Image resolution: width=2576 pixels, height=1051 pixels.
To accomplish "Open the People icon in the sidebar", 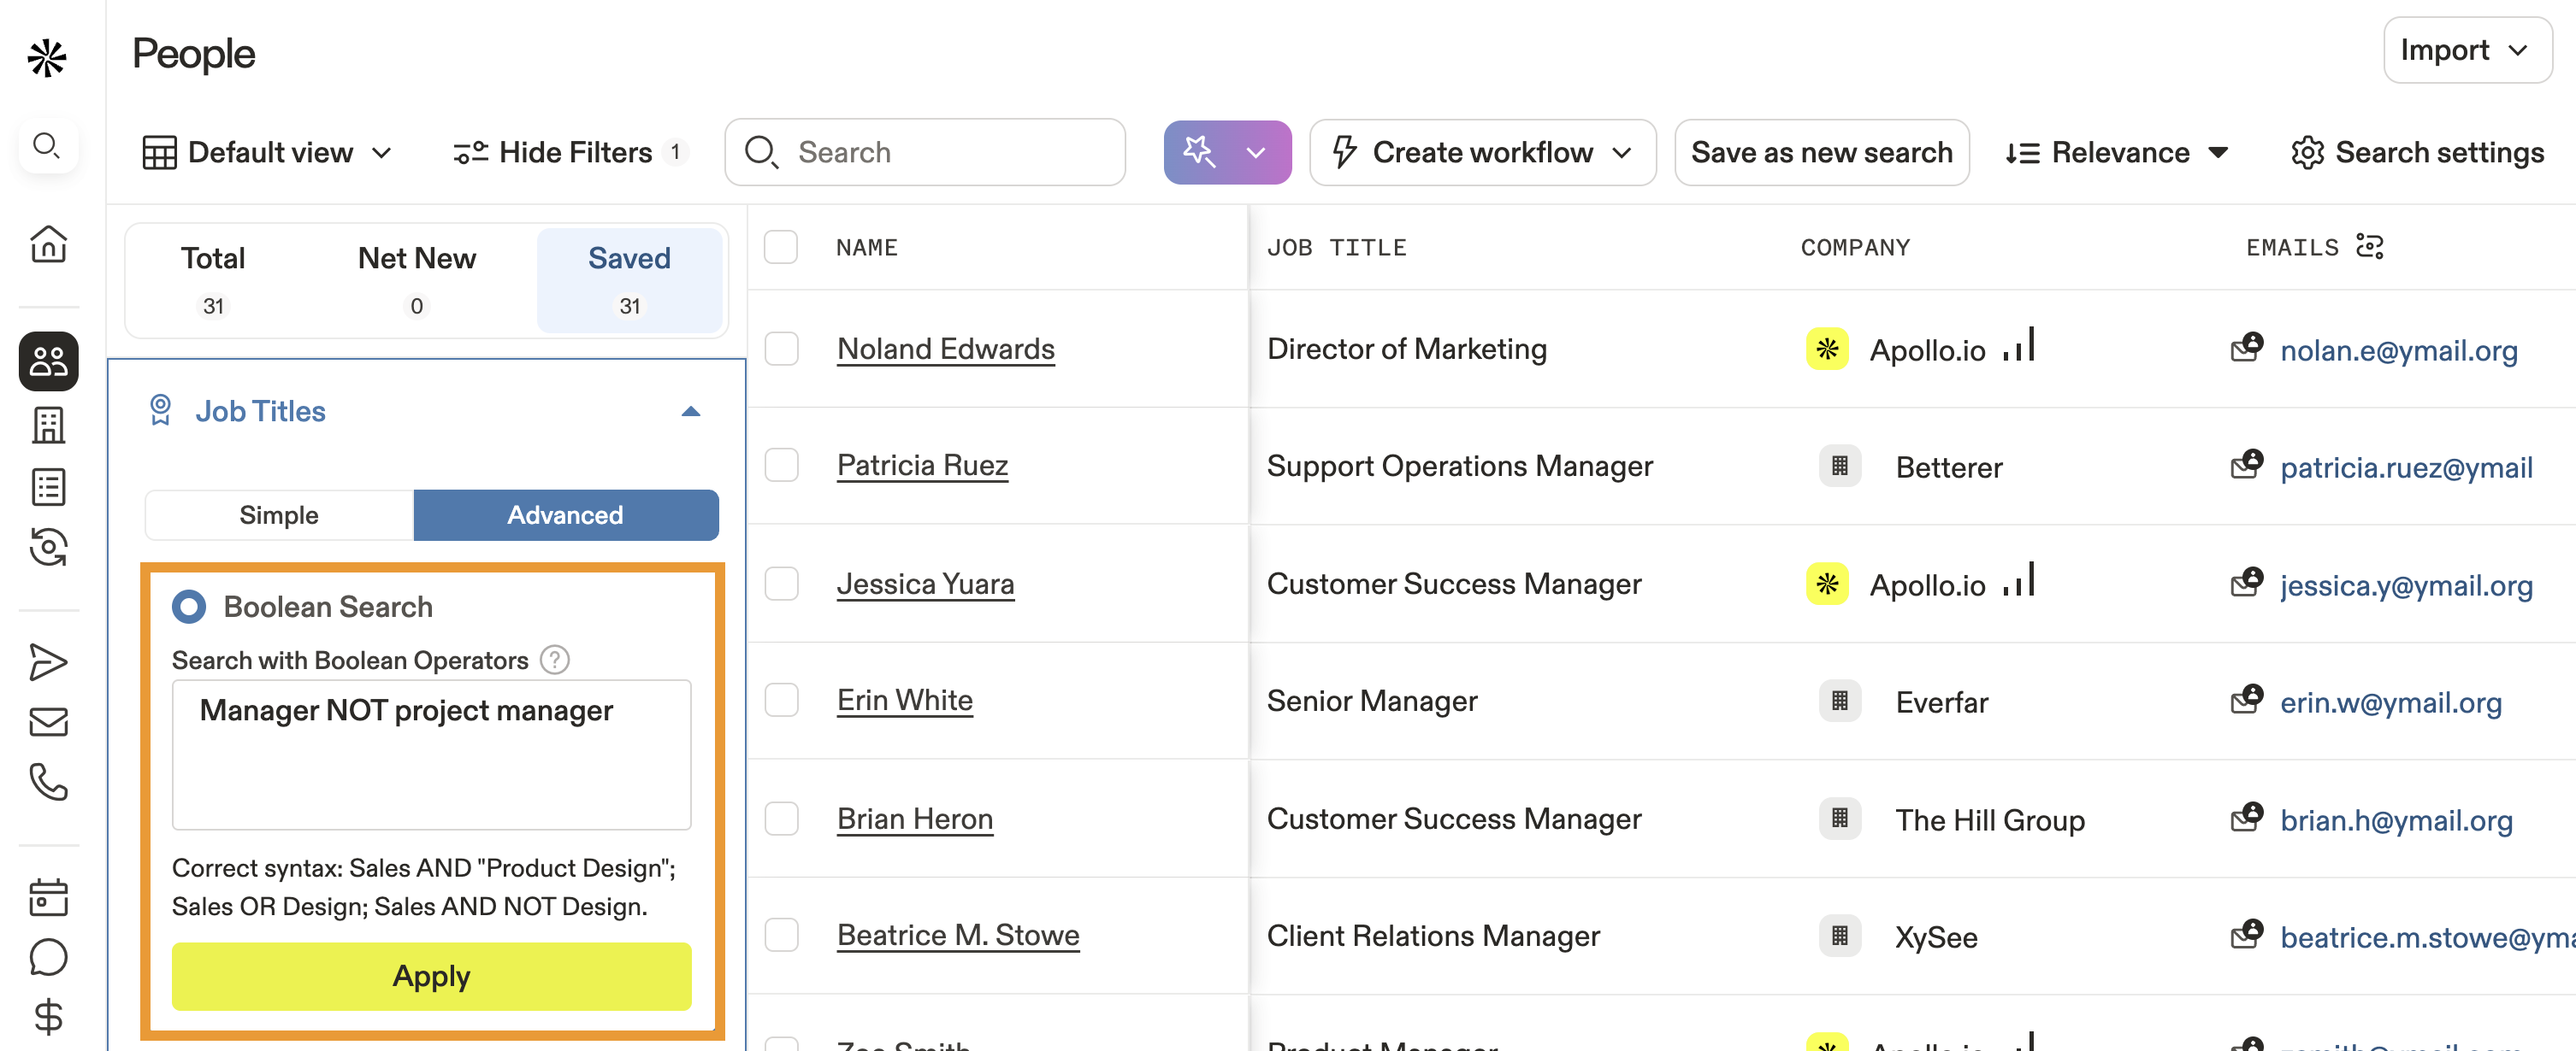I will point(47,361).
